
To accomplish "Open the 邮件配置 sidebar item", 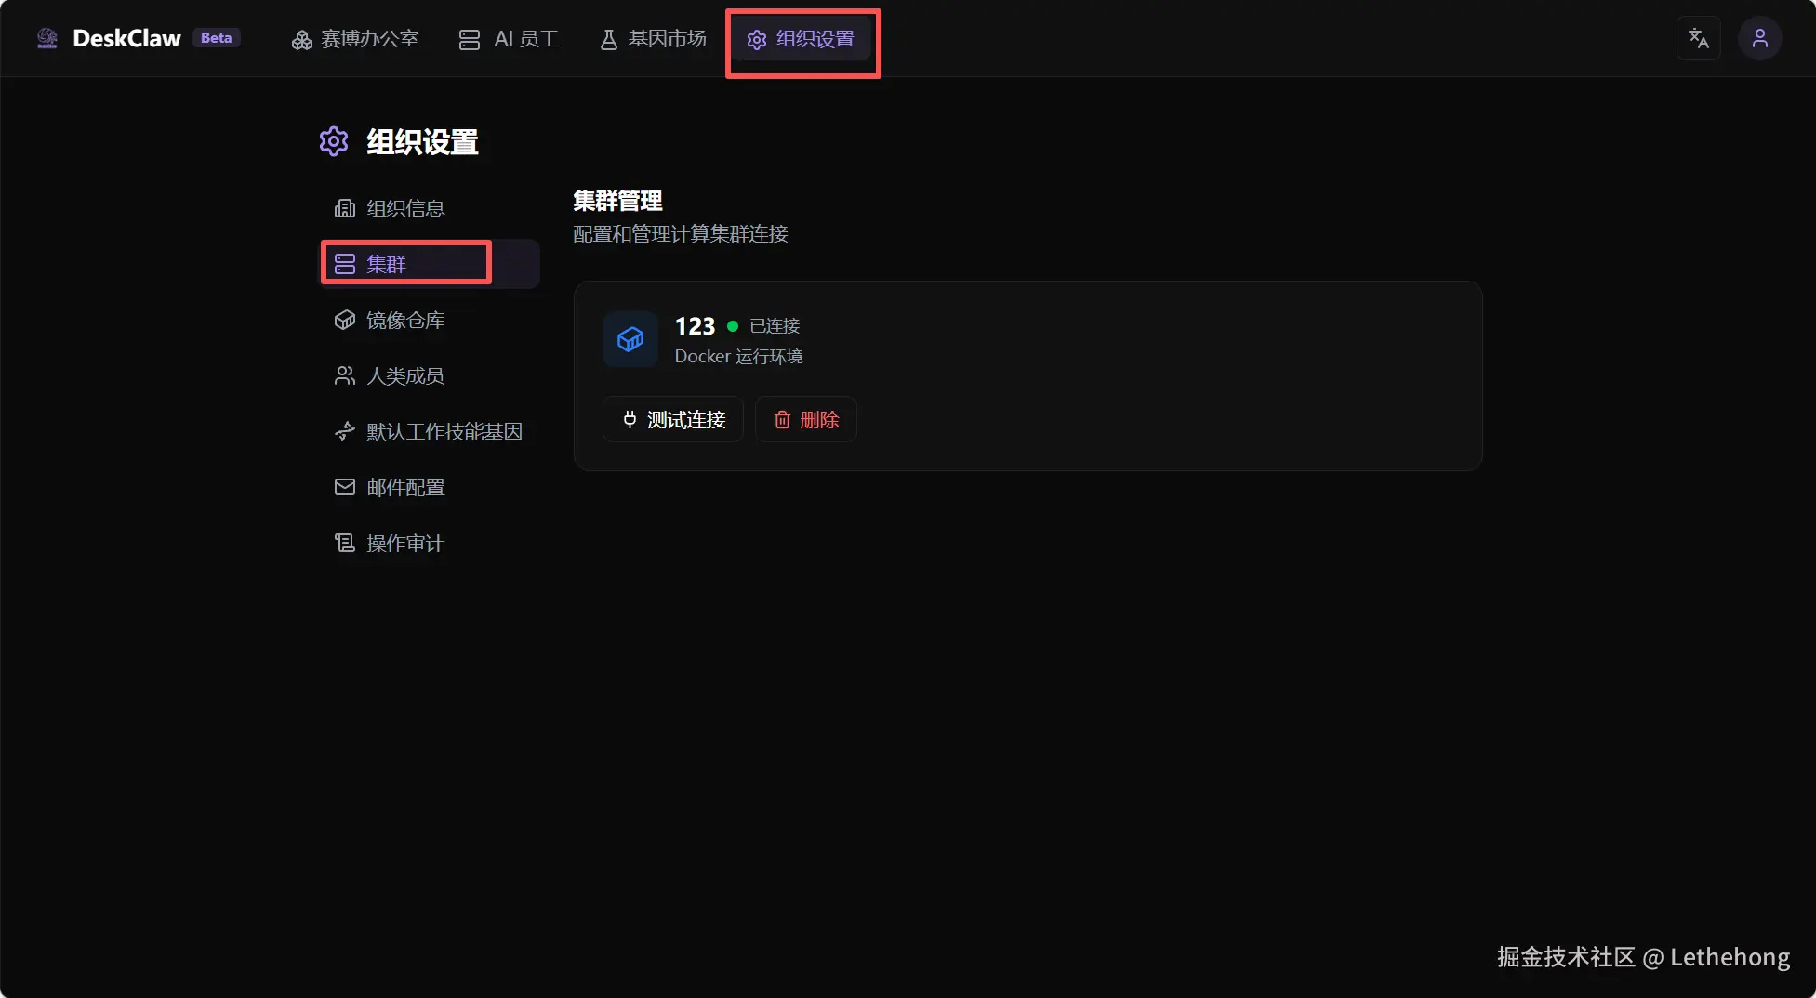I will pos(430,487).
